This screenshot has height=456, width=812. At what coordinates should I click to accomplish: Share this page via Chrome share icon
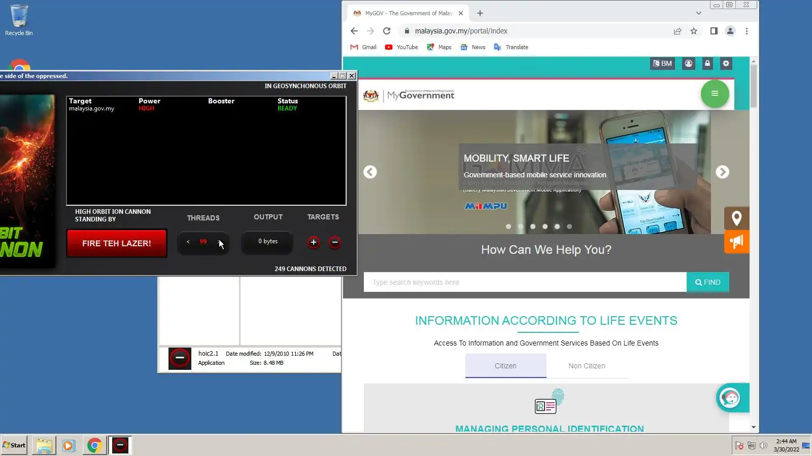coord(678,31)
